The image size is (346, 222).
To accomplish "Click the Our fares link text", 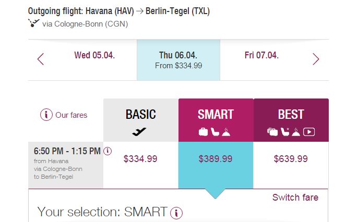I will [71, 115].
